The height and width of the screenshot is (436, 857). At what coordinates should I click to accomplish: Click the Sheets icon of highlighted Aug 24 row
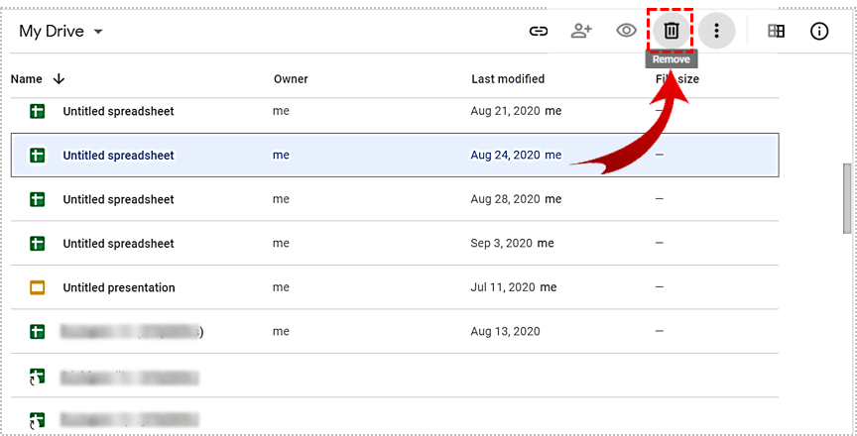pos(38,156)
